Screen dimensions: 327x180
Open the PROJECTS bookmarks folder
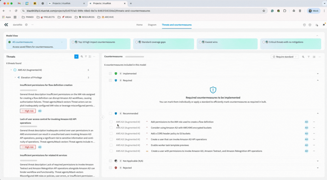click(46, 17)
